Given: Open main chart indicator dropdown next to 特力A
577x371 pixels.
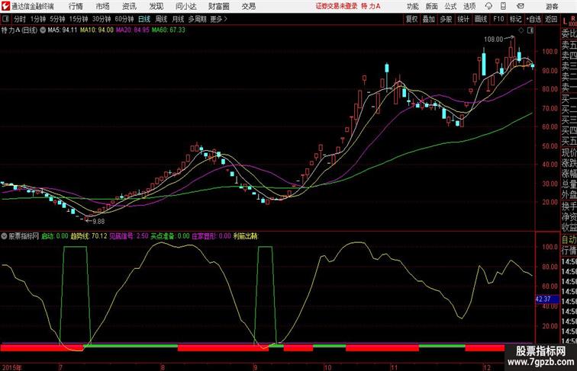Looking at the screenshot, I should 43,30.
